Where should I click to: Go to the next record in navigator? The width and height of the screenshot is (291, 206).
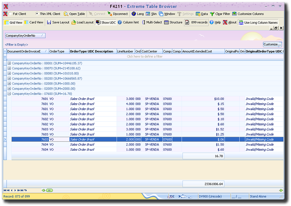[15, 190]
